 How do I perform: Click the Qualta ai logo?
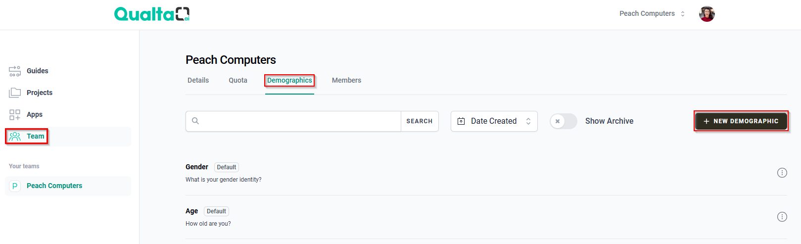pos(152,14)
